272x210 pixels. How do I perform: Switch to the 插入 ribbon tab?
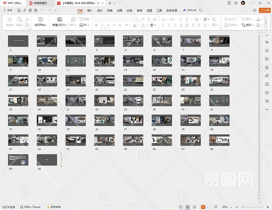coord(90,10)
